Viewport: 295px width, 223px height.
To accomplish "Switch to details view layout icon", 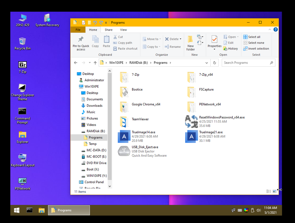I will [x=269, y=191].
